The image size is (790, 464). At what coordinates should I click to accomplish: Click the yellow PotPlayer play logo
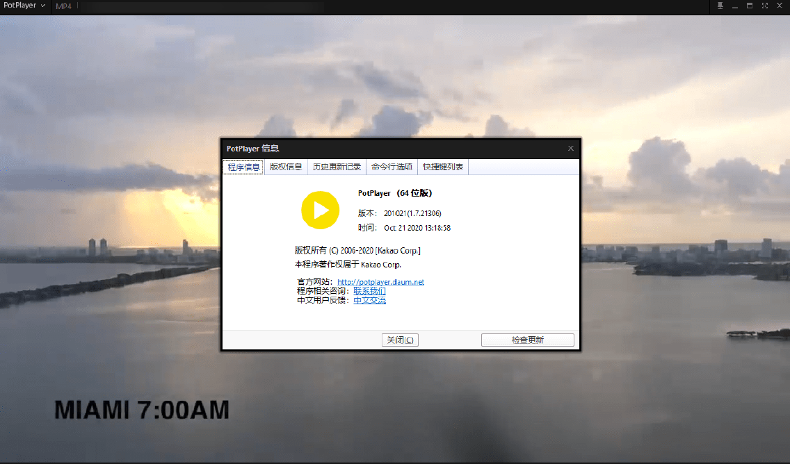click(x=320, y=210)
